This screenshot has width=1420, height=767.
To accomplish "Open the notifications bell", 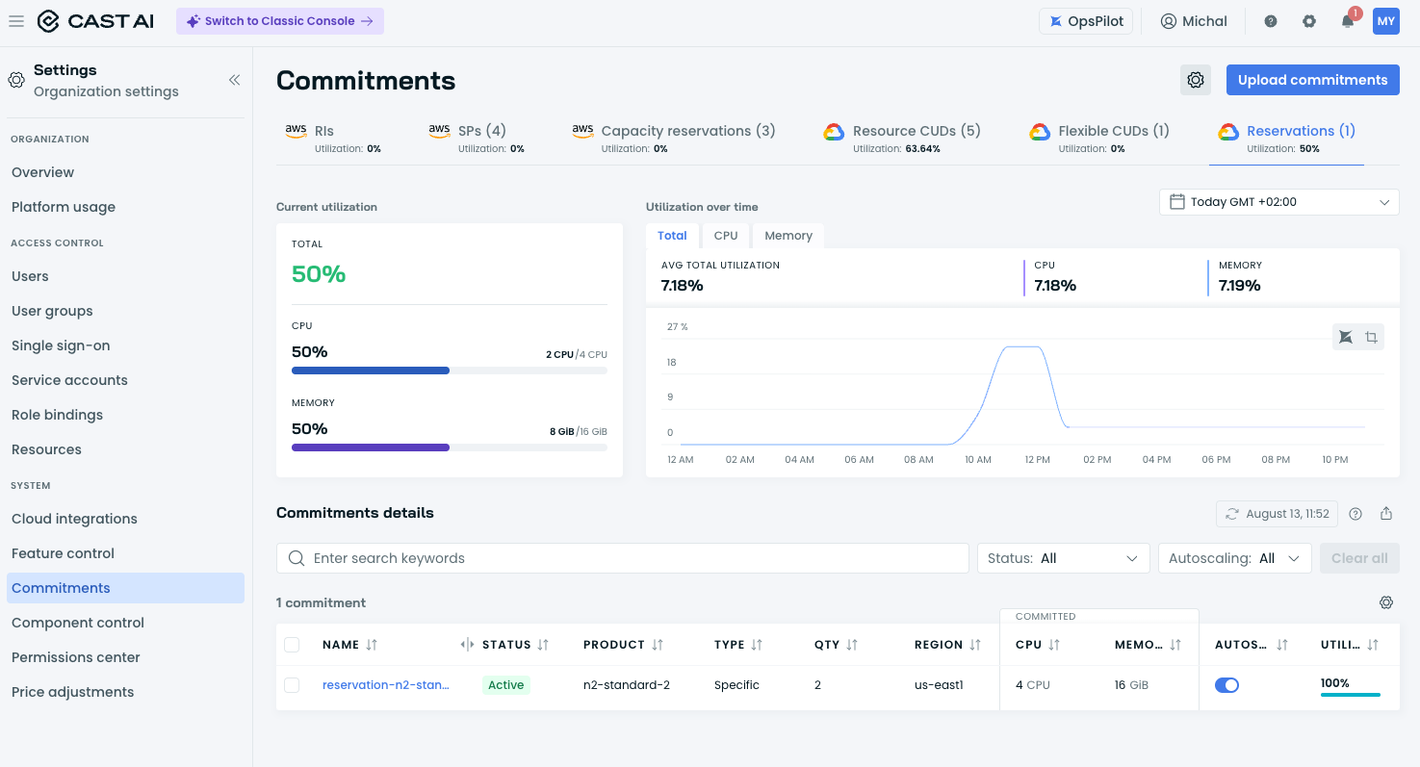I will pyautogui.click(x=1348, y=21).
